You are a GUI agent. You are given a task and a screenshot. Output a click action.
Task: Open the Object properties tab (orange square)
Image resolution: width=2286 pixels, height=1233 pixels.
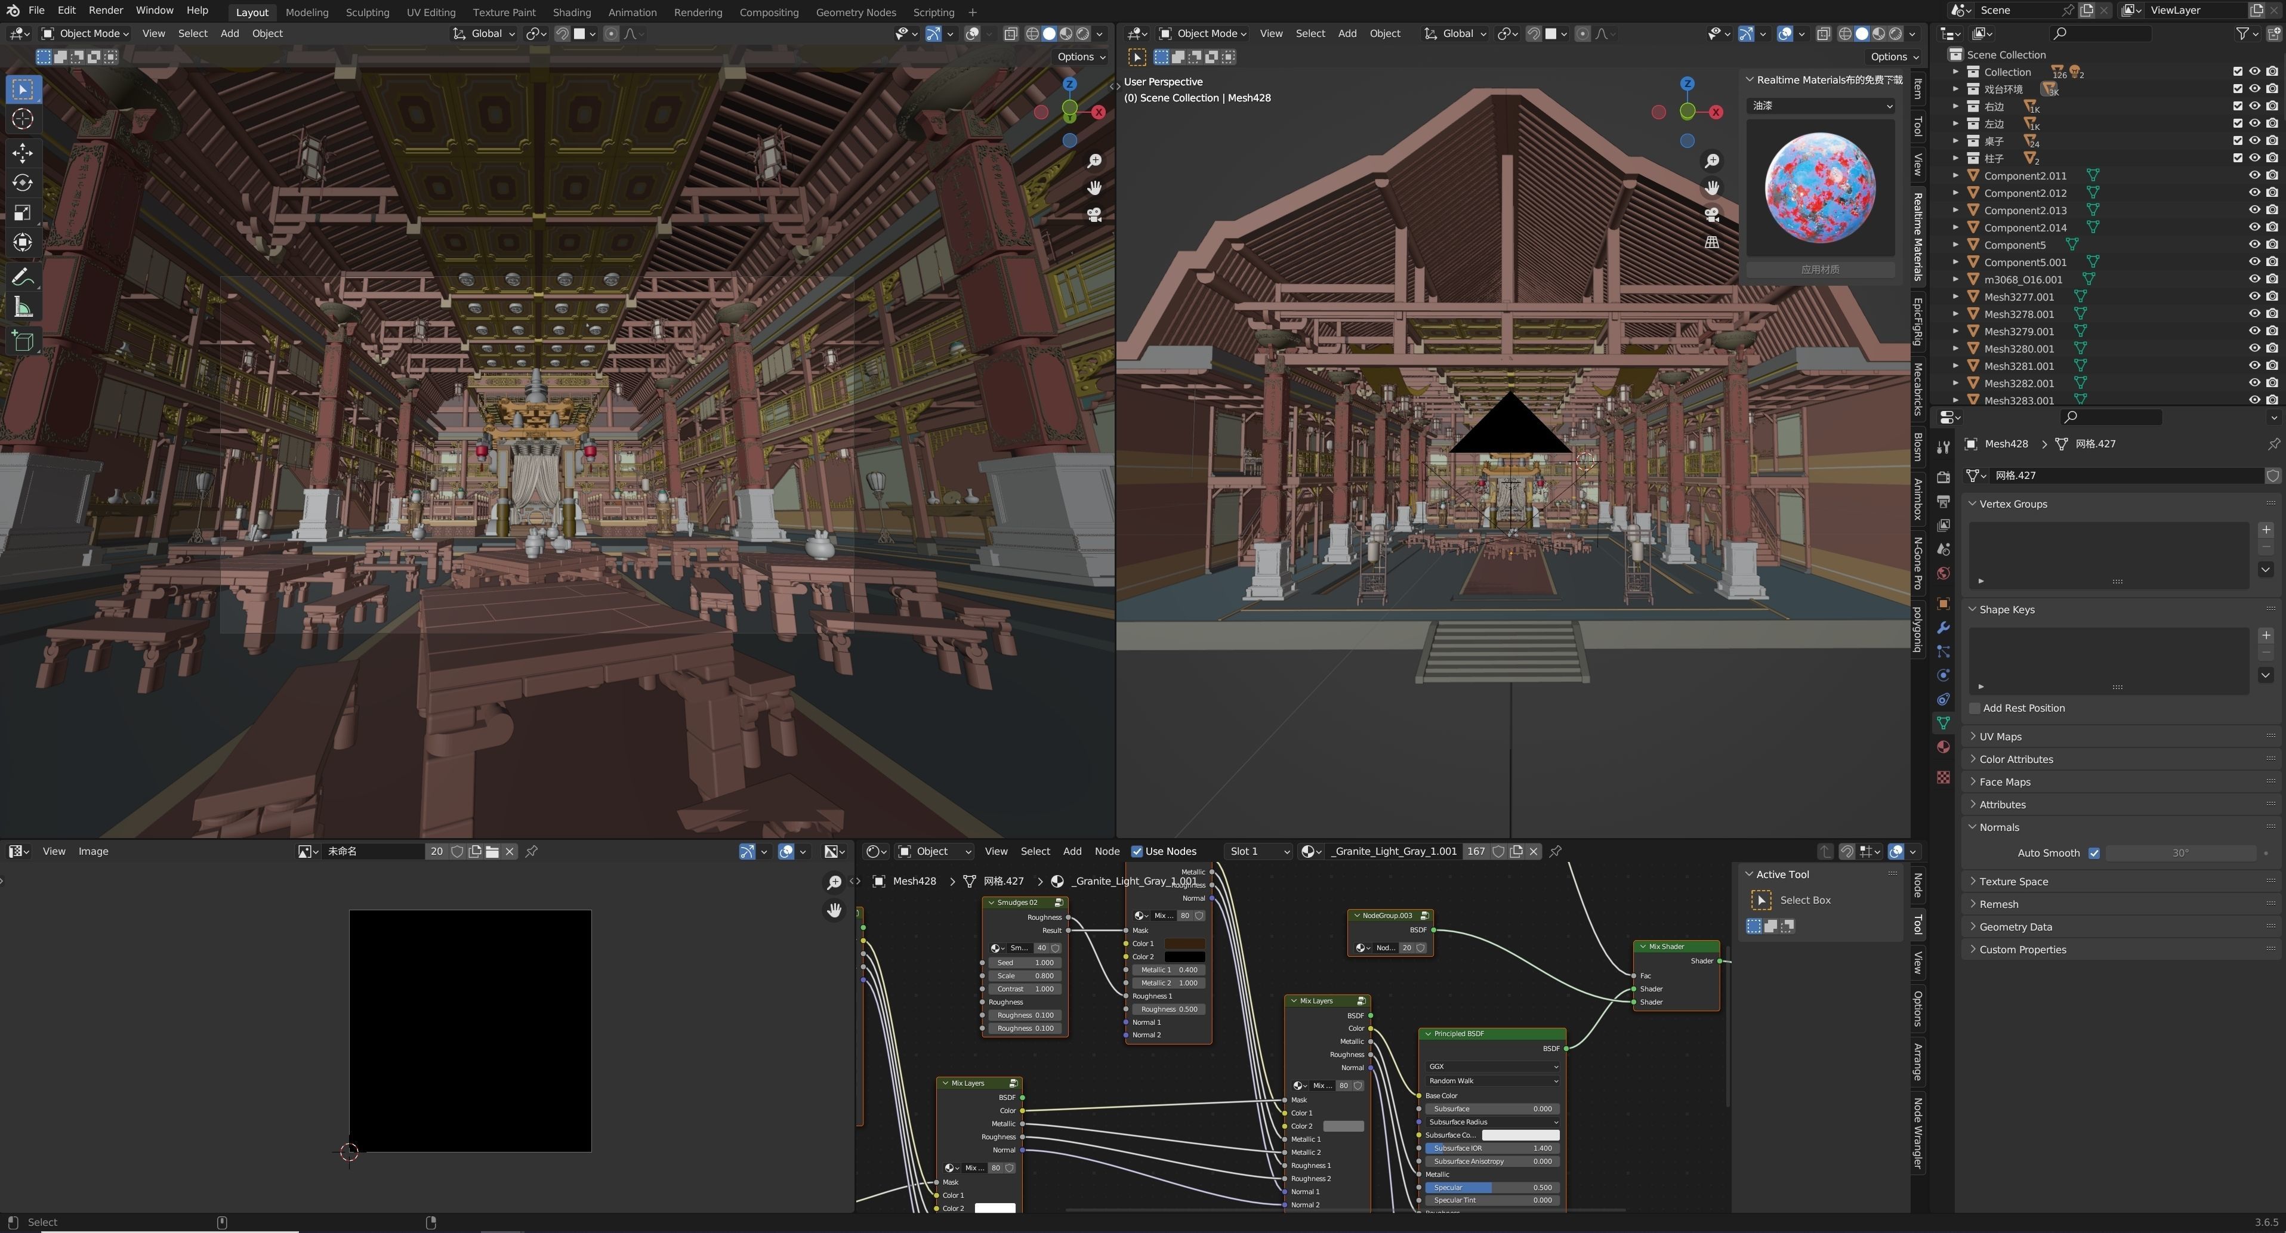1943,604
